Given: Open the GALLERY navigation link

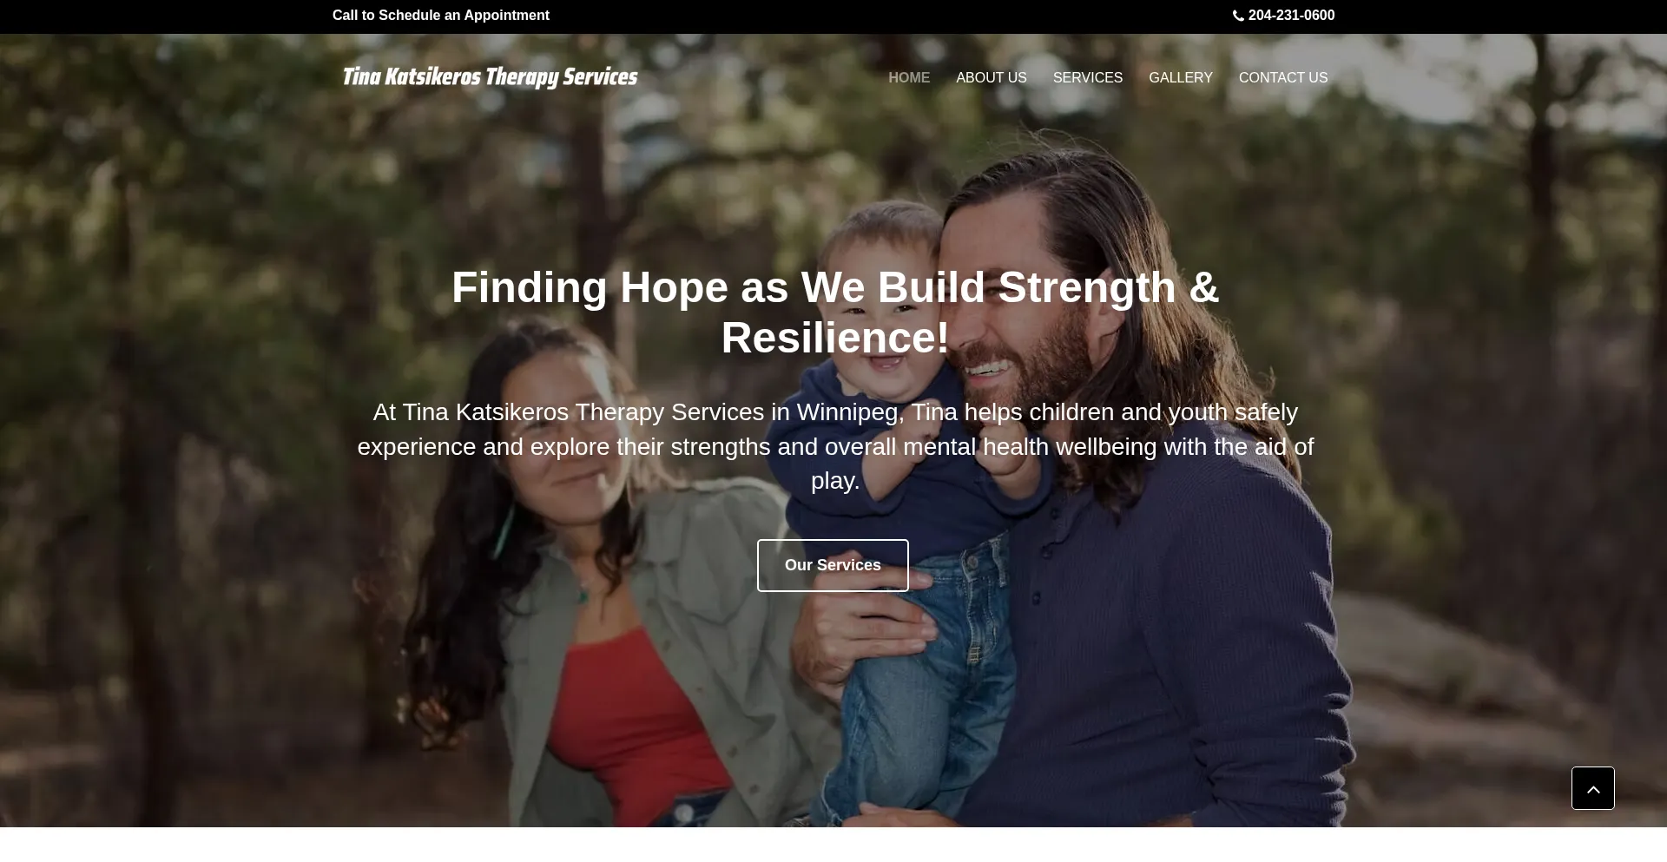Looking at the screenshot, I should coord(1181,78).
